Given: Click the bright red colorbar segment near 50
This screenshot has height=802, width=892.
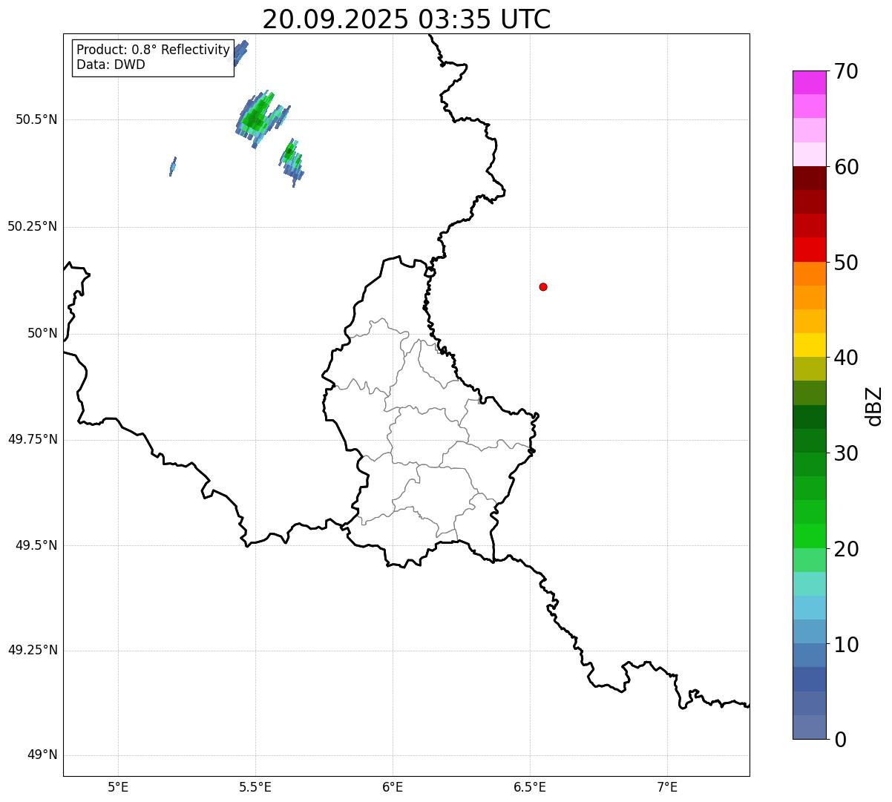Looking at the screenshot, I should 809,249.
